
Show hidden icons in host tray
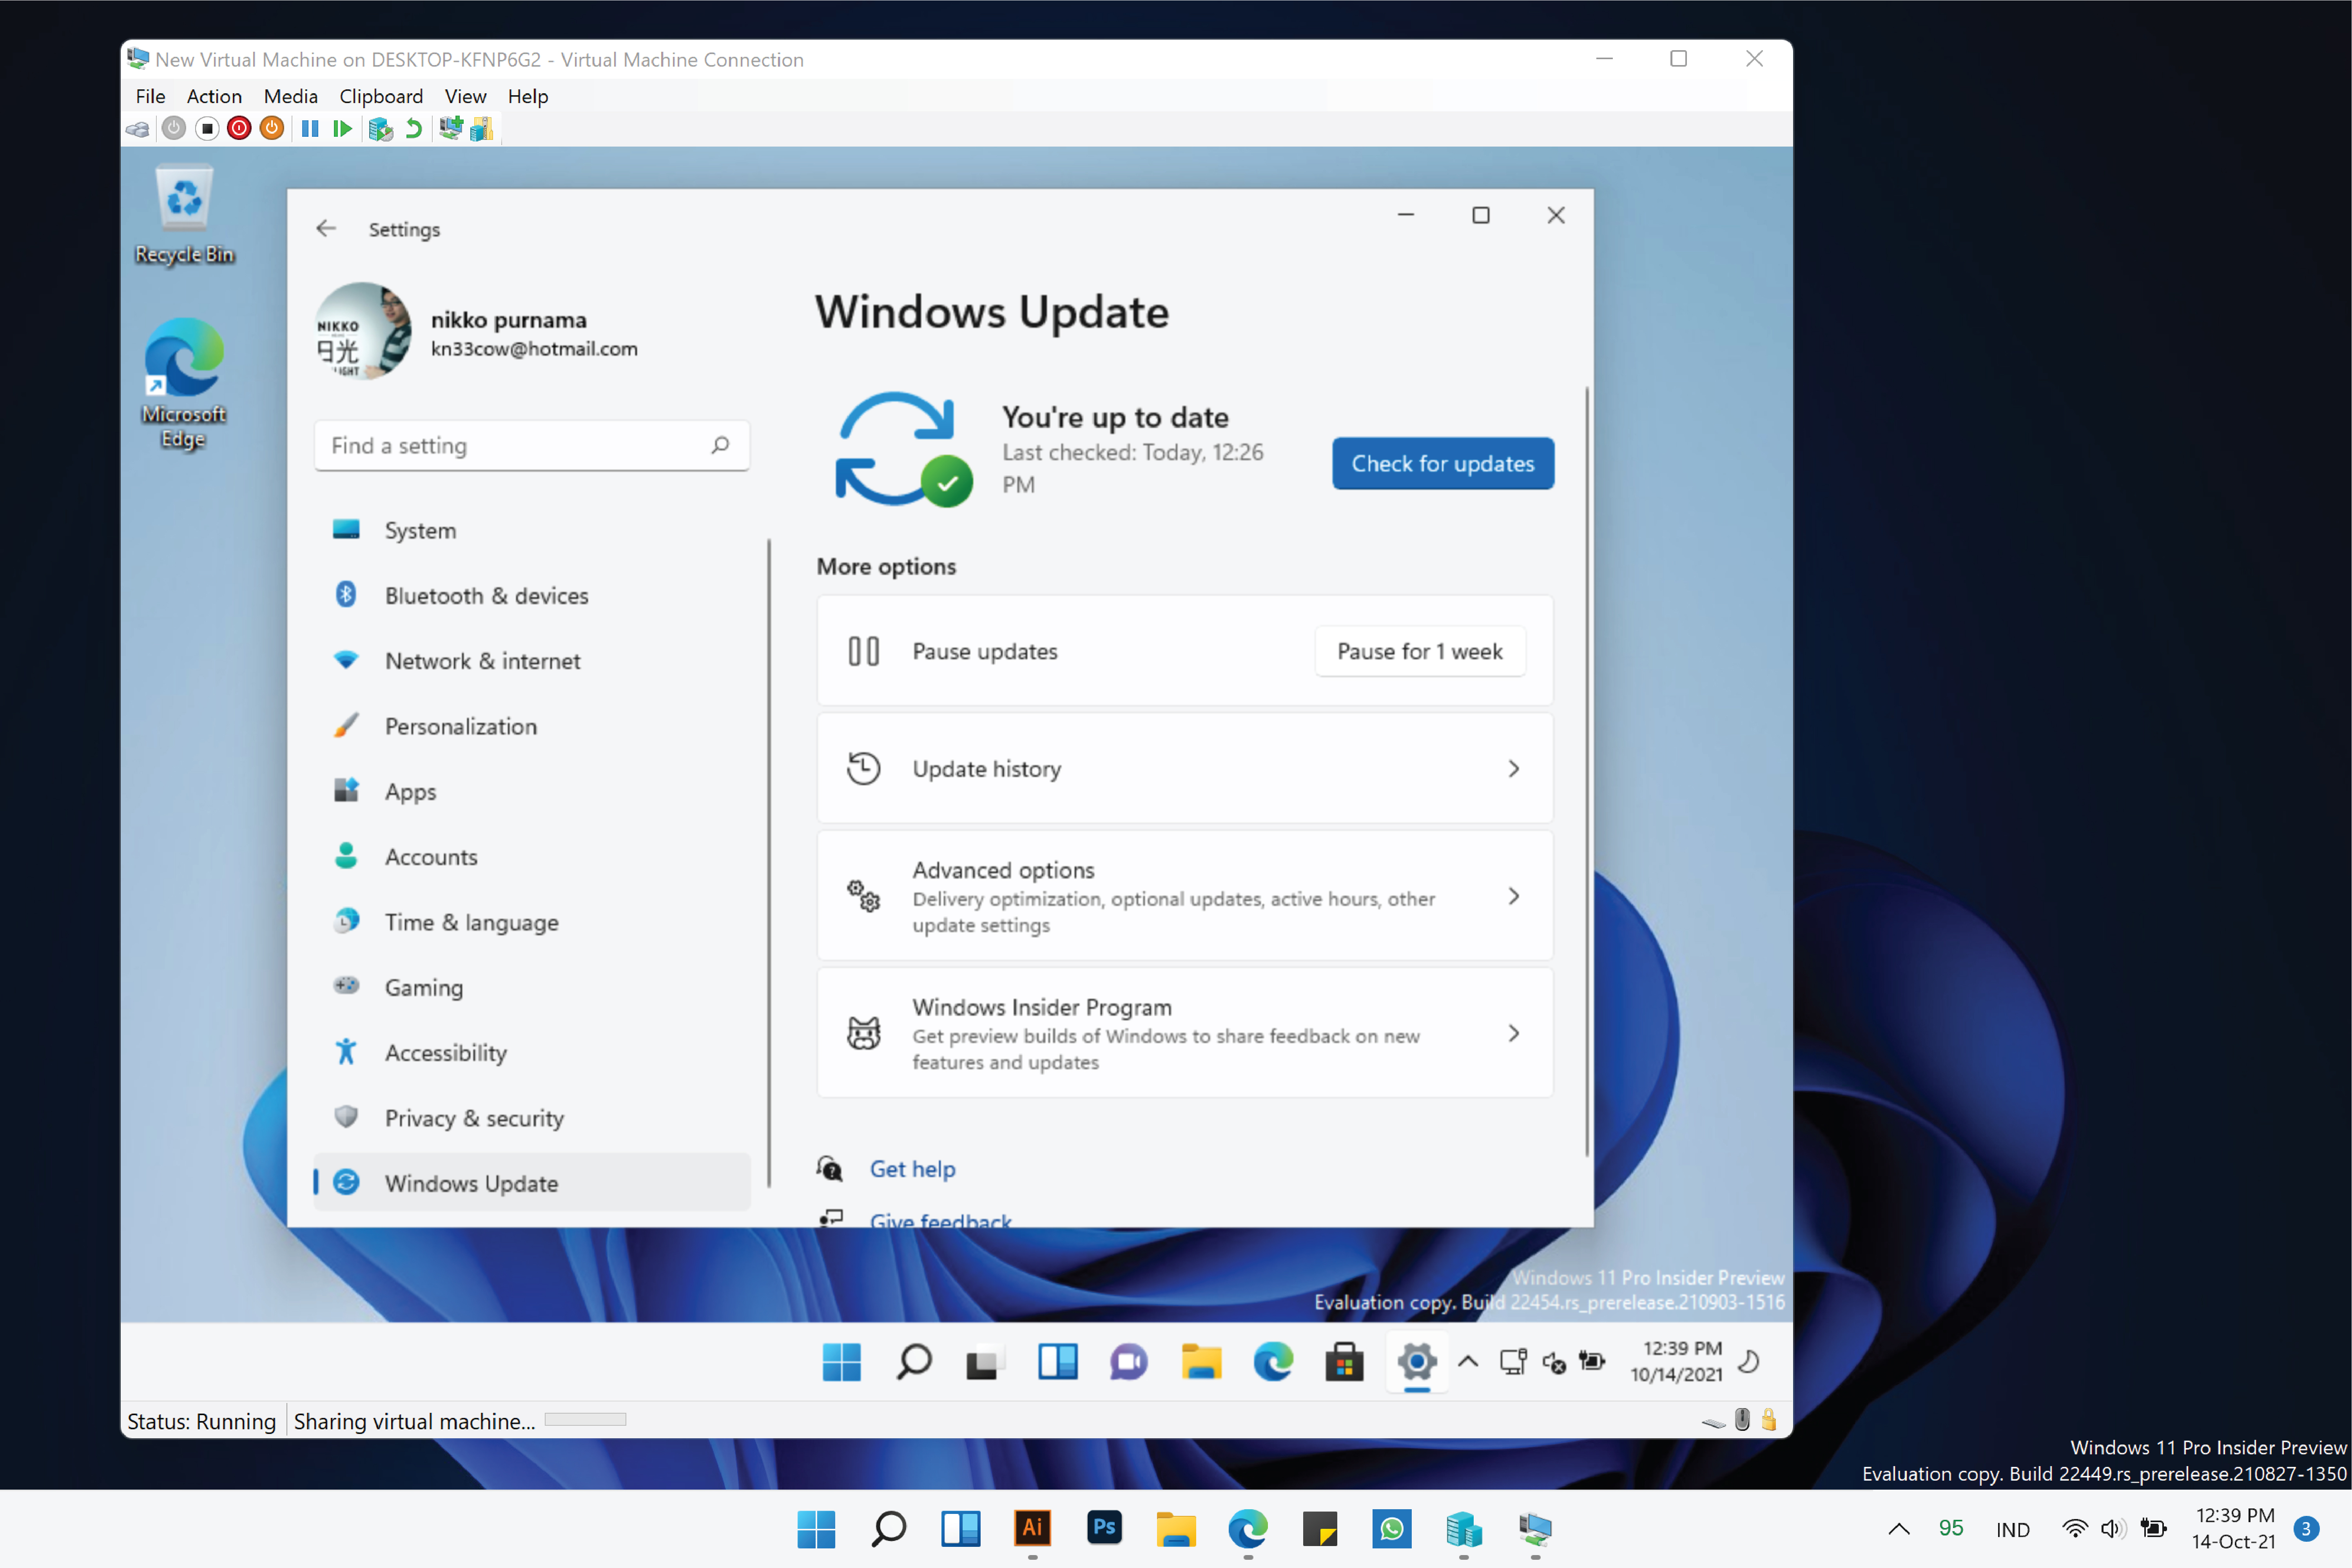[1899, 1529]
